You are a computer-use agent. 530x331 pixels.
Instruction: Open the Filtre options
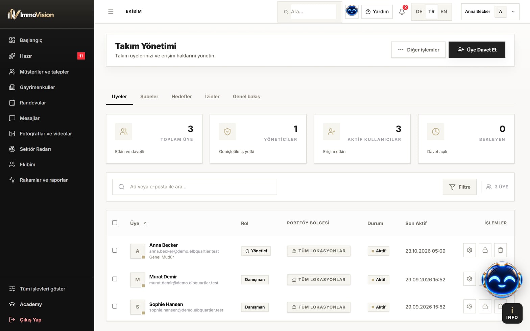(x=460, y=187)
